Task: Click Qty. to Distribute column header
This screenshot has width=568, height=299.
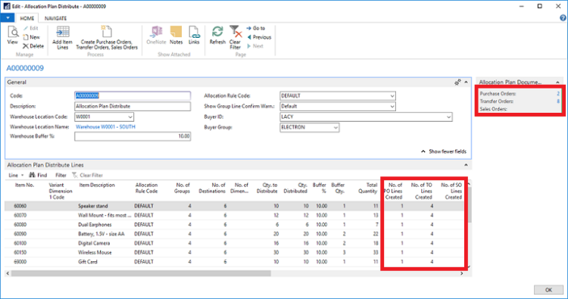Action: pos(267,188)
